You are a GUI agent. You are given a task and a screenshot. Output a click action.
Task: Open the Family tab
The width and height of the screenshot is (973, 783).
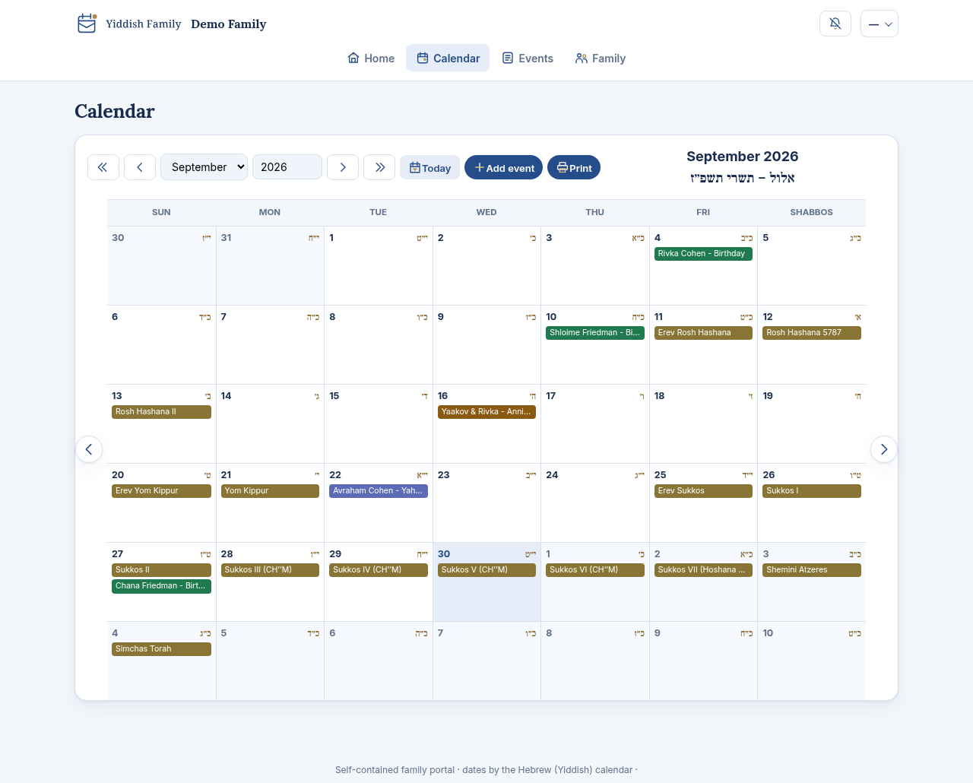coord(601,59)
